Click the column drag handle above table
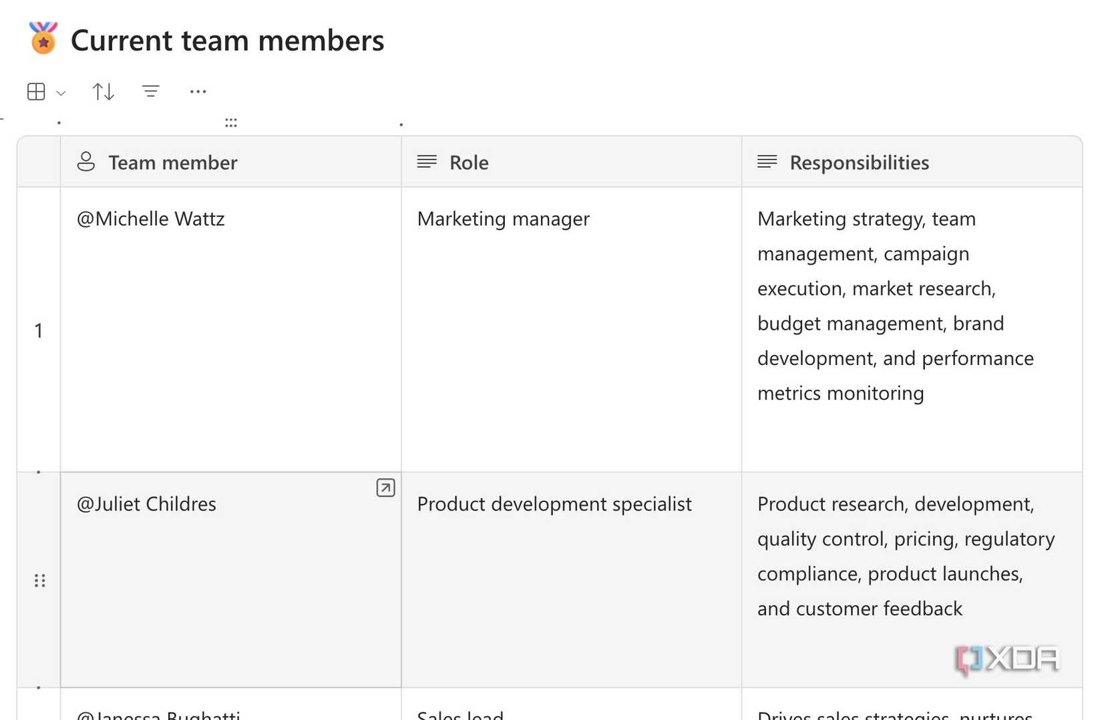The width and height of the screenshot is (1102, 720). [231, 123]
